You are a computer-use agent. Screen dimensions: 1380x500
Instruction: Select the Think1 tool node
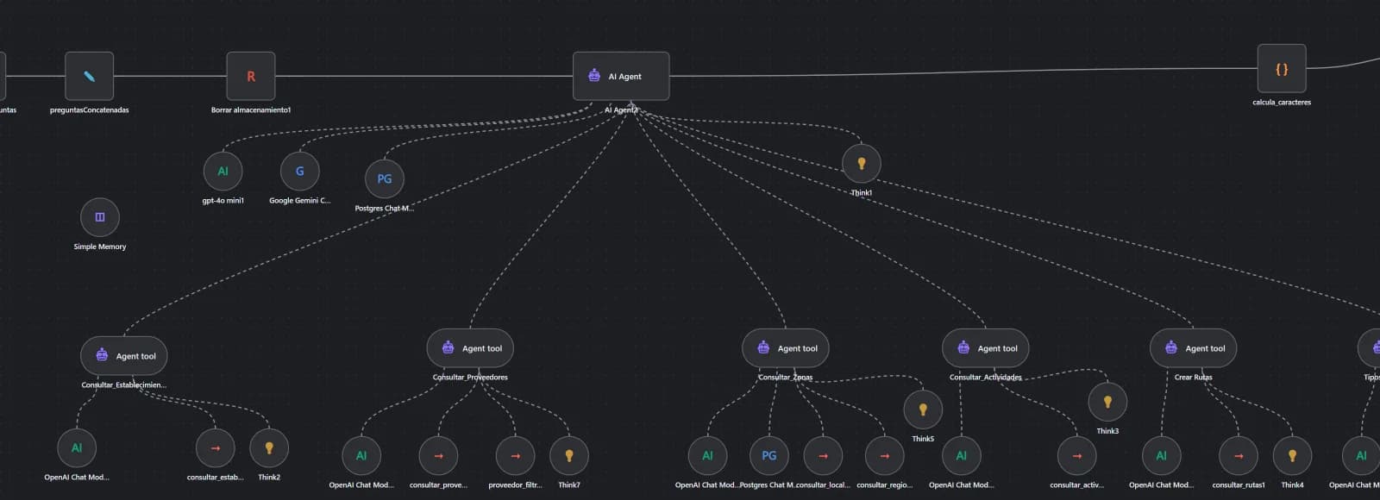coord(861,163)
